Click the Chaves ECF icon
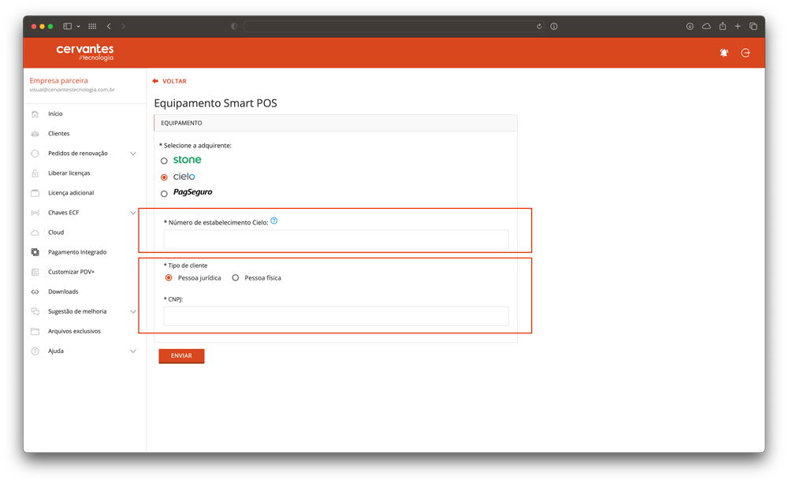The height and width of the screenshot is (483, 788). 35,213
